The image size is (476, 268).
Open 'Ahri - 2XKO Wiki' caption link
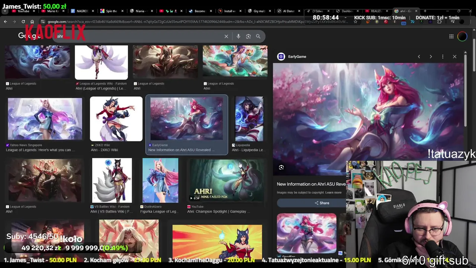tap(104, 150)
